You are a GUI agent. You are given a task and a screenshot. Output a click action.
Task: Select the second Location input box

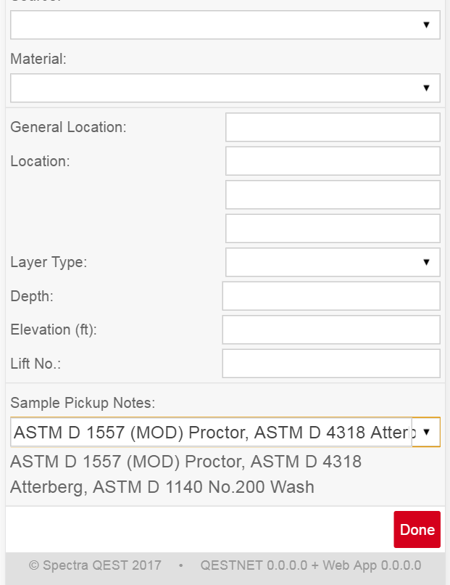[333, 195]
